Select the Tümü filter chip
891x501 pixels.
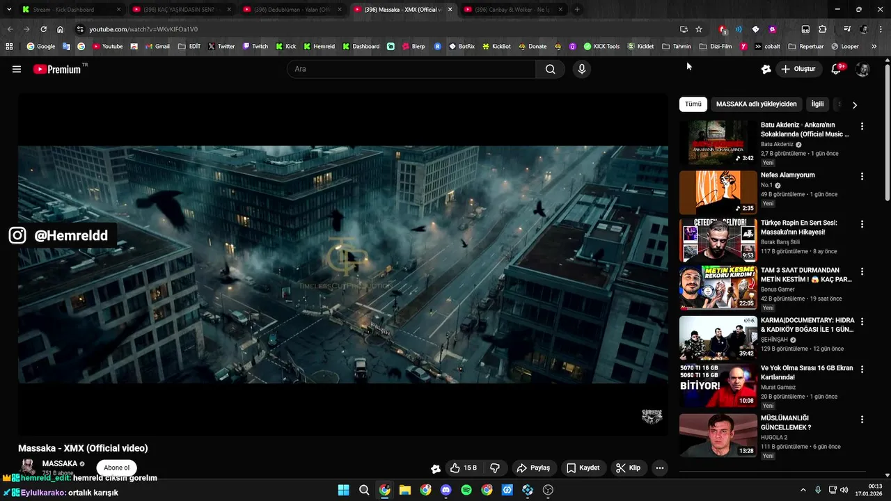click(x=693, y=104)
